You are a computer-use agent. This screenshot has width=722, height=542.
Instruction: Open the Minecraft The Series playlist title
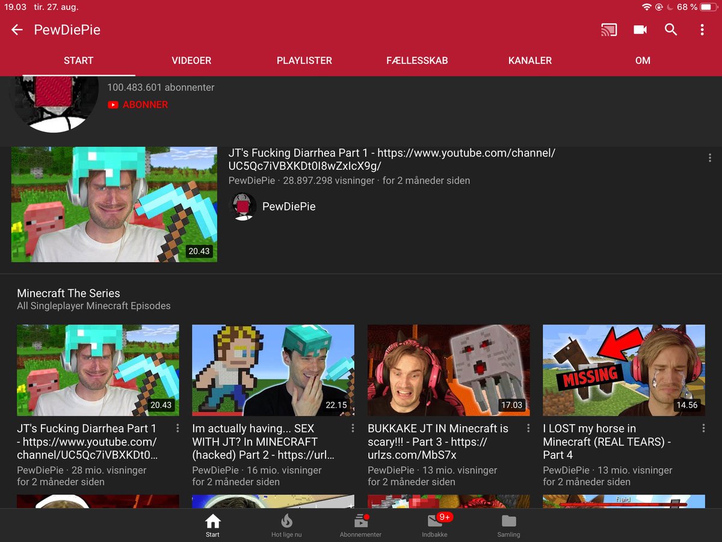[69, 293]
